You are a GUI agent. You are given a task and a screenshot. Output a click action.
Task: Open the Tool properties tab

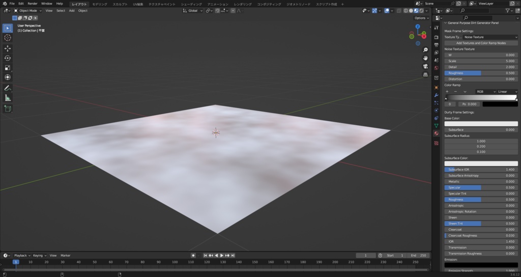click(436, 27)
